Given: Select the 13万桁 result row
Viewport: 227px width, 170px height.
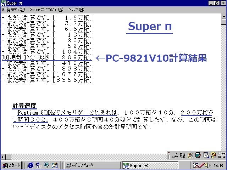Looking at the screenshot, I should point(46,35).
